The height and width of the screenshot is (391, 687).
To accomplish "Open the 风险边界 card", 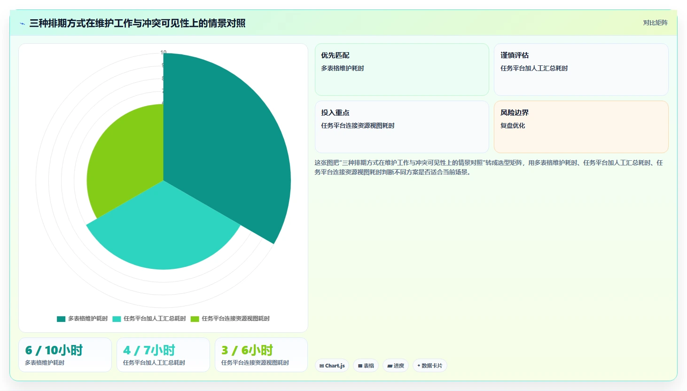I will [x=581, y=127].
